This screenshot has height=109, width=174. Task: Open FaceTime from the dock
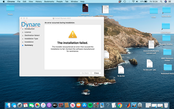(x=32, y=105)
